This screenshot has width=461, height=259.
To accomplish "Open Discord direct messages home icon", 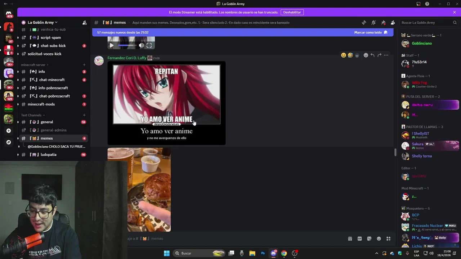I will [9, 13].
